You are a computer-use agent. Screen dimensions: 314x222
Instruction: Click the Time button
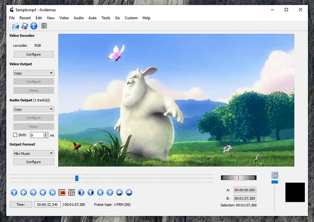20,204
